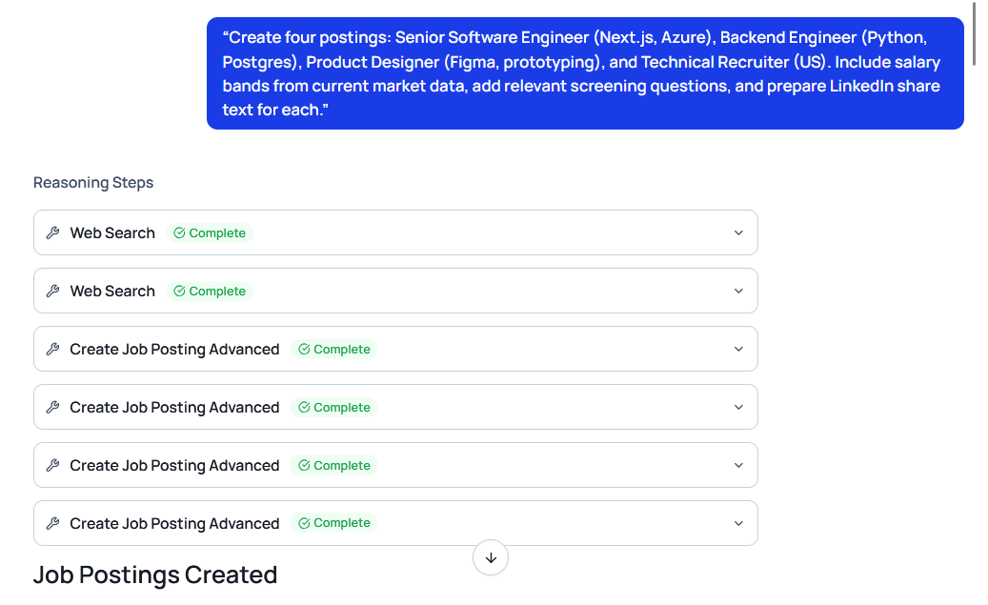Click the wrench icon on the second Web Search step
The height and width of the screenshot is (605, 988).
click(53, 292)
